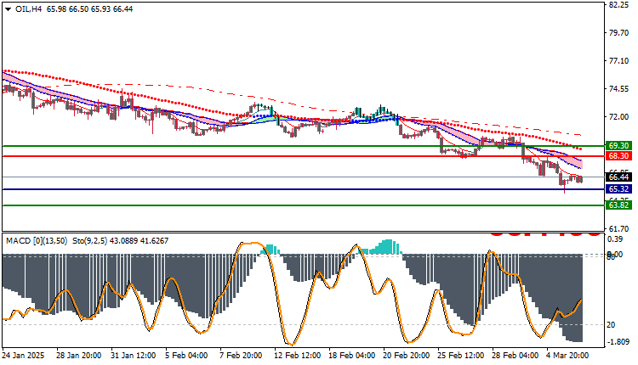Viewport: 638px width, 365px height.
Task: Select the blue 65.32 price level tag
Action: (618, 189)
